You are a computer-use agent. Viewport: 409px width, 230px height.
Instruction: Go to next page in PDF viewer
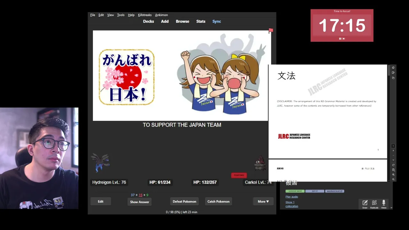393,160
